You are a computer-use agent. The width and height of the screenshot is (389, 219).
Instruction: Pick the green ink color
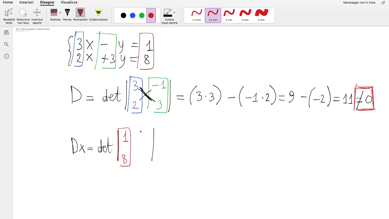click(x=142, y=16)
